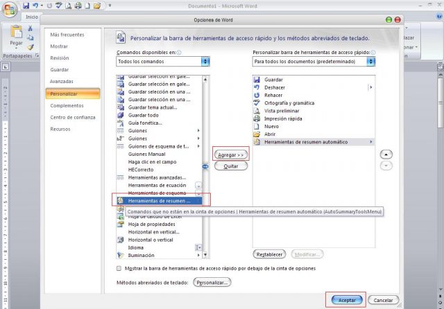The image size is (444, 309).
Task: Toggle Mostrar la barra debajo de cinta checkbox
Action: click(119, 268)
